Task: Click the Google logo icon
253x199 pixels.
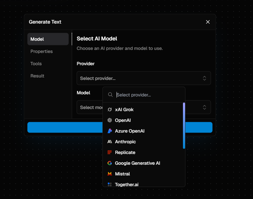Action: (x=110, y=163)
